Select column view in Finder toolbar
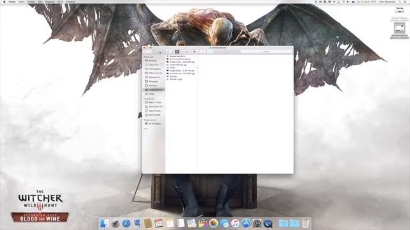Image resolution: width=410 pixels, height=230 pixels. point(177,52)
